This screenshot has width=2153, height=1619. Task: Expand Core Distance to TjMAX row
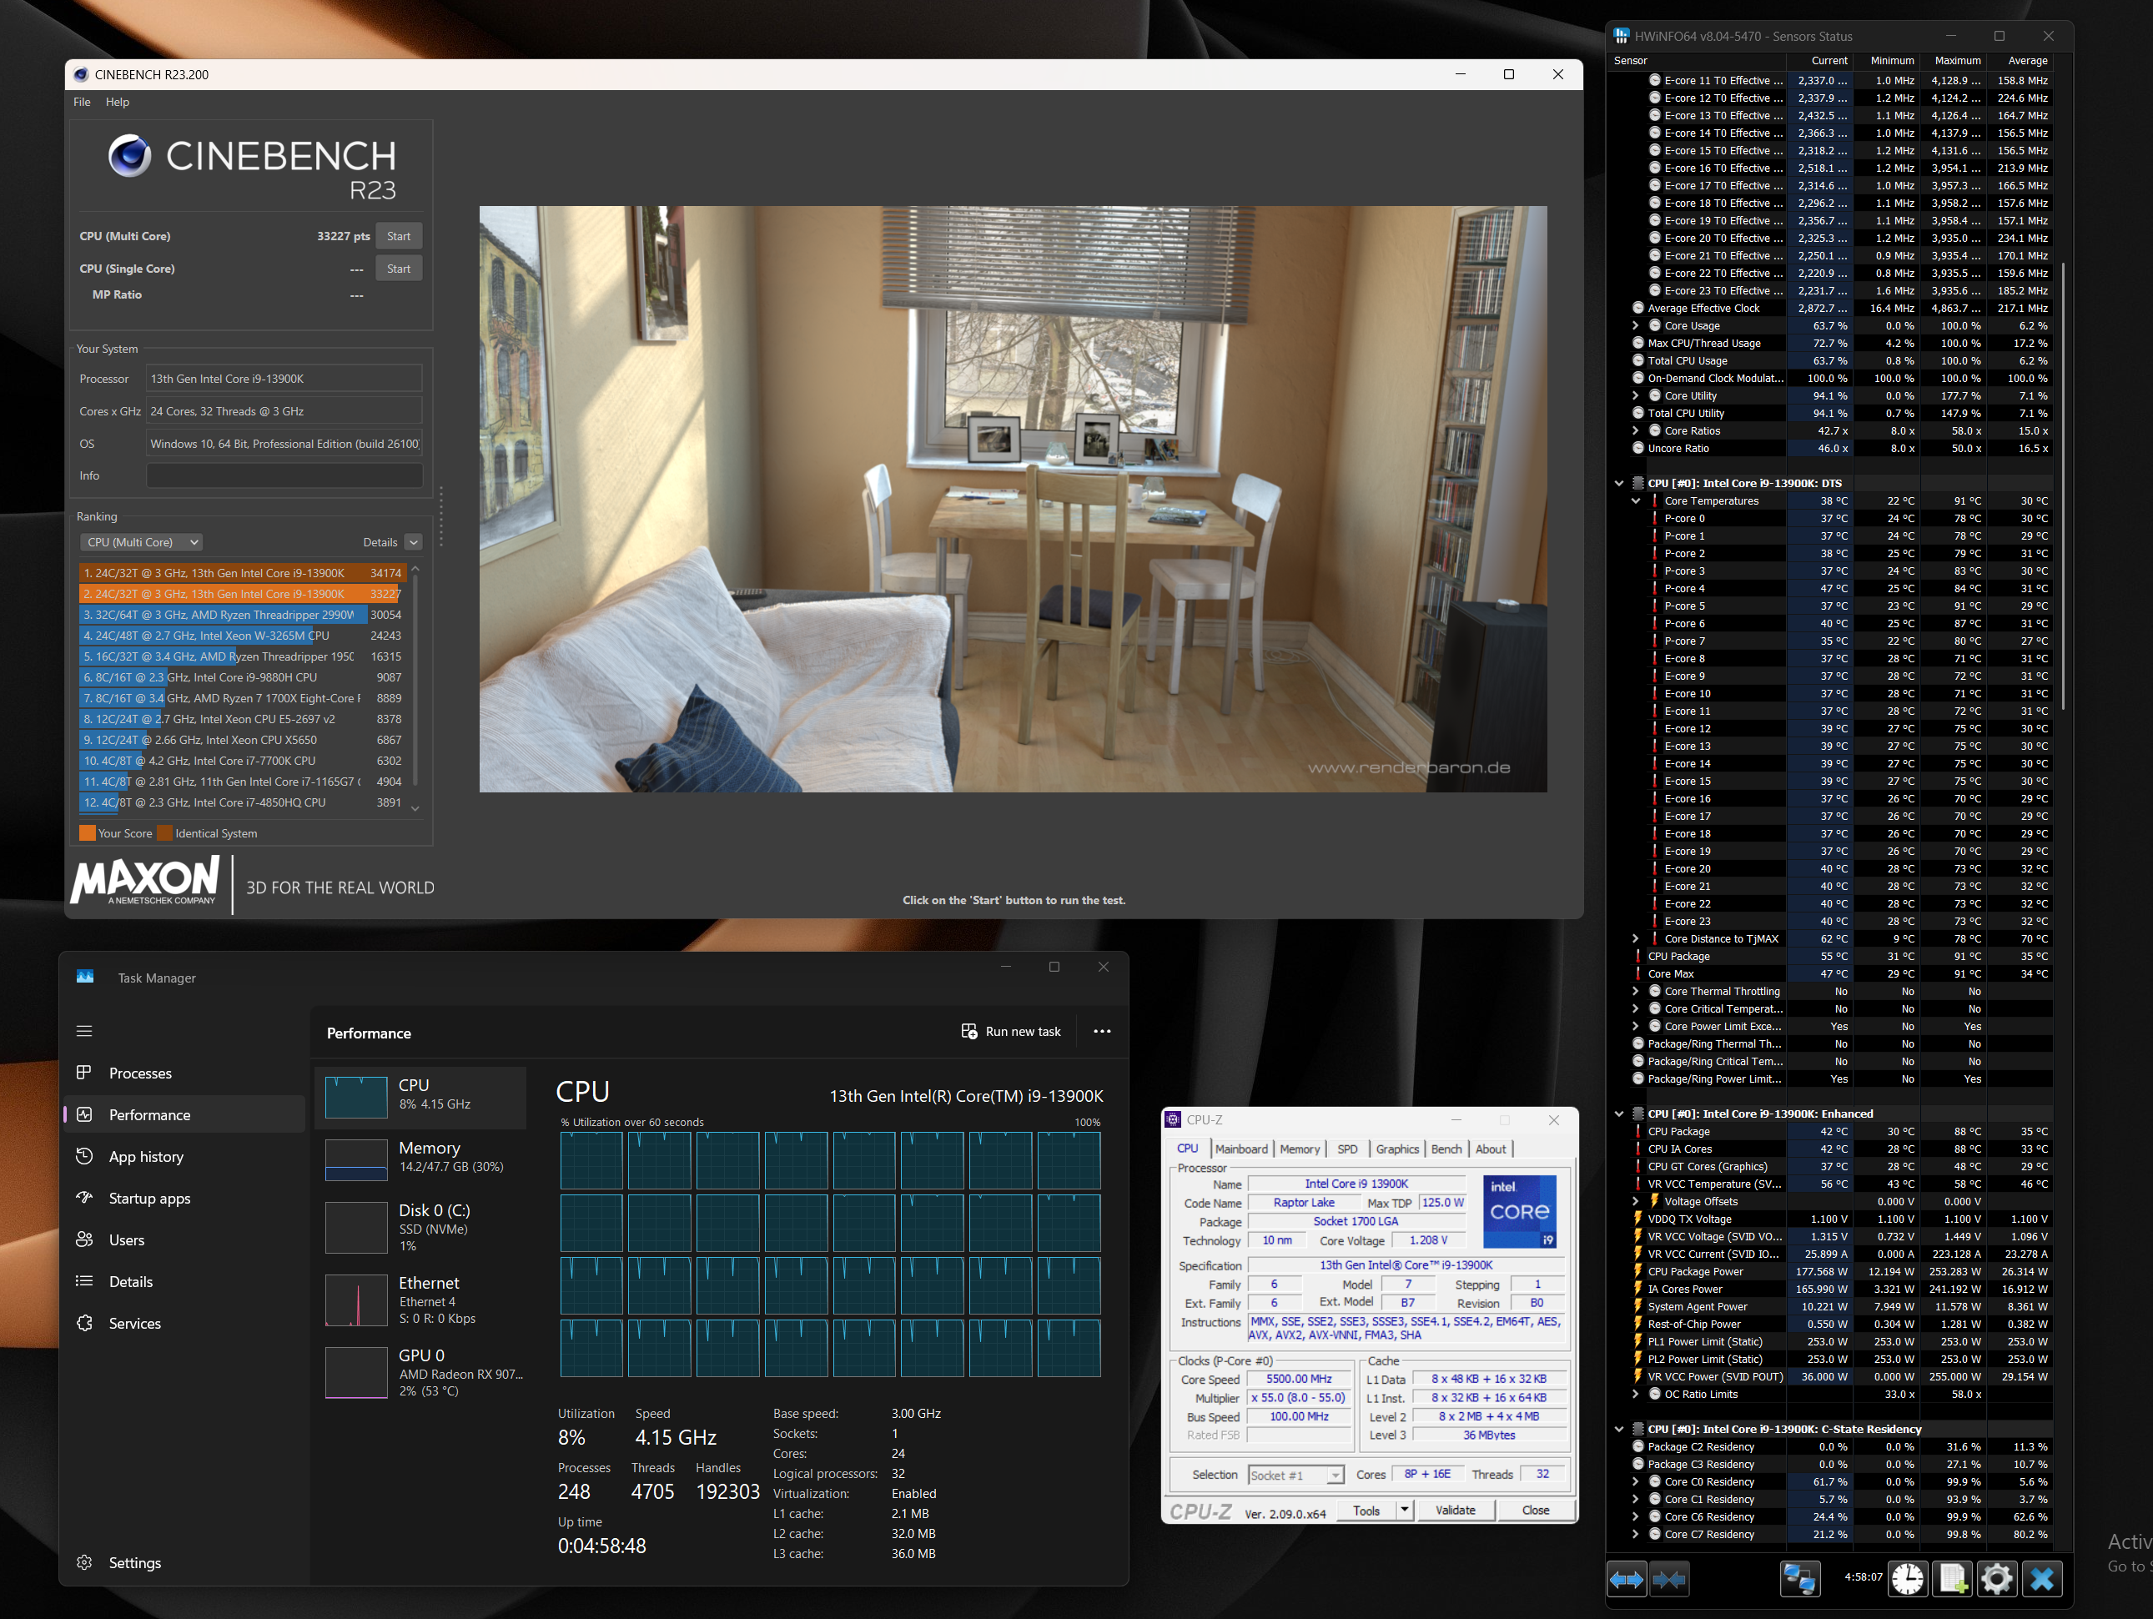coord(1636,939)
